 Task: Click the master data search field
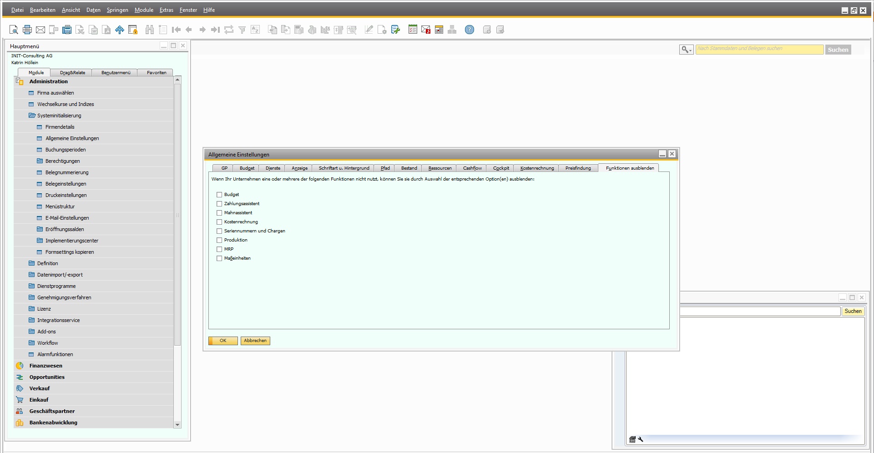[x=759, y=49]
